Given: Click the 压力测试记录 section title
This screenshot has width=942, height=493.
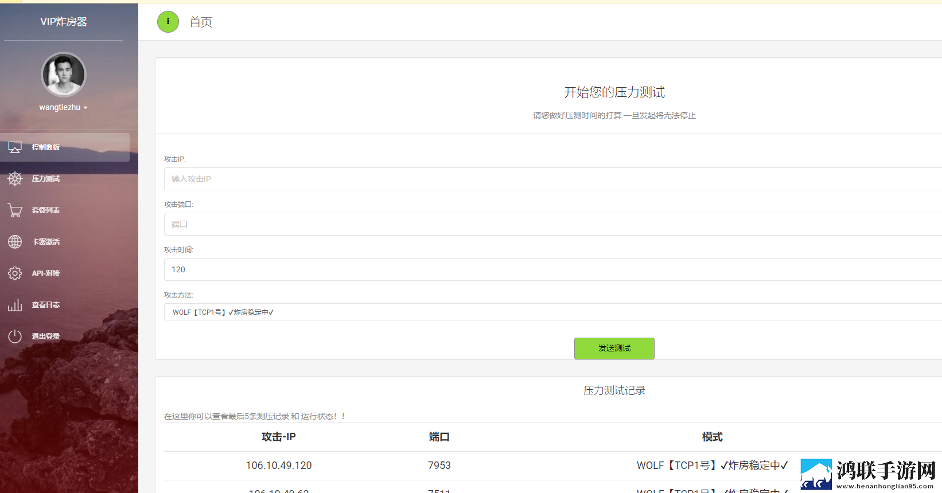Looking at the screenshot, I should pyautogui.click(x=614, y=390).
